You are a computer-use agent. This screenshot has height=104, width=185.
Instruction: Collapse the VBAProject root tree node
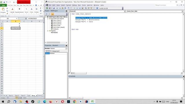click(46, 17)
